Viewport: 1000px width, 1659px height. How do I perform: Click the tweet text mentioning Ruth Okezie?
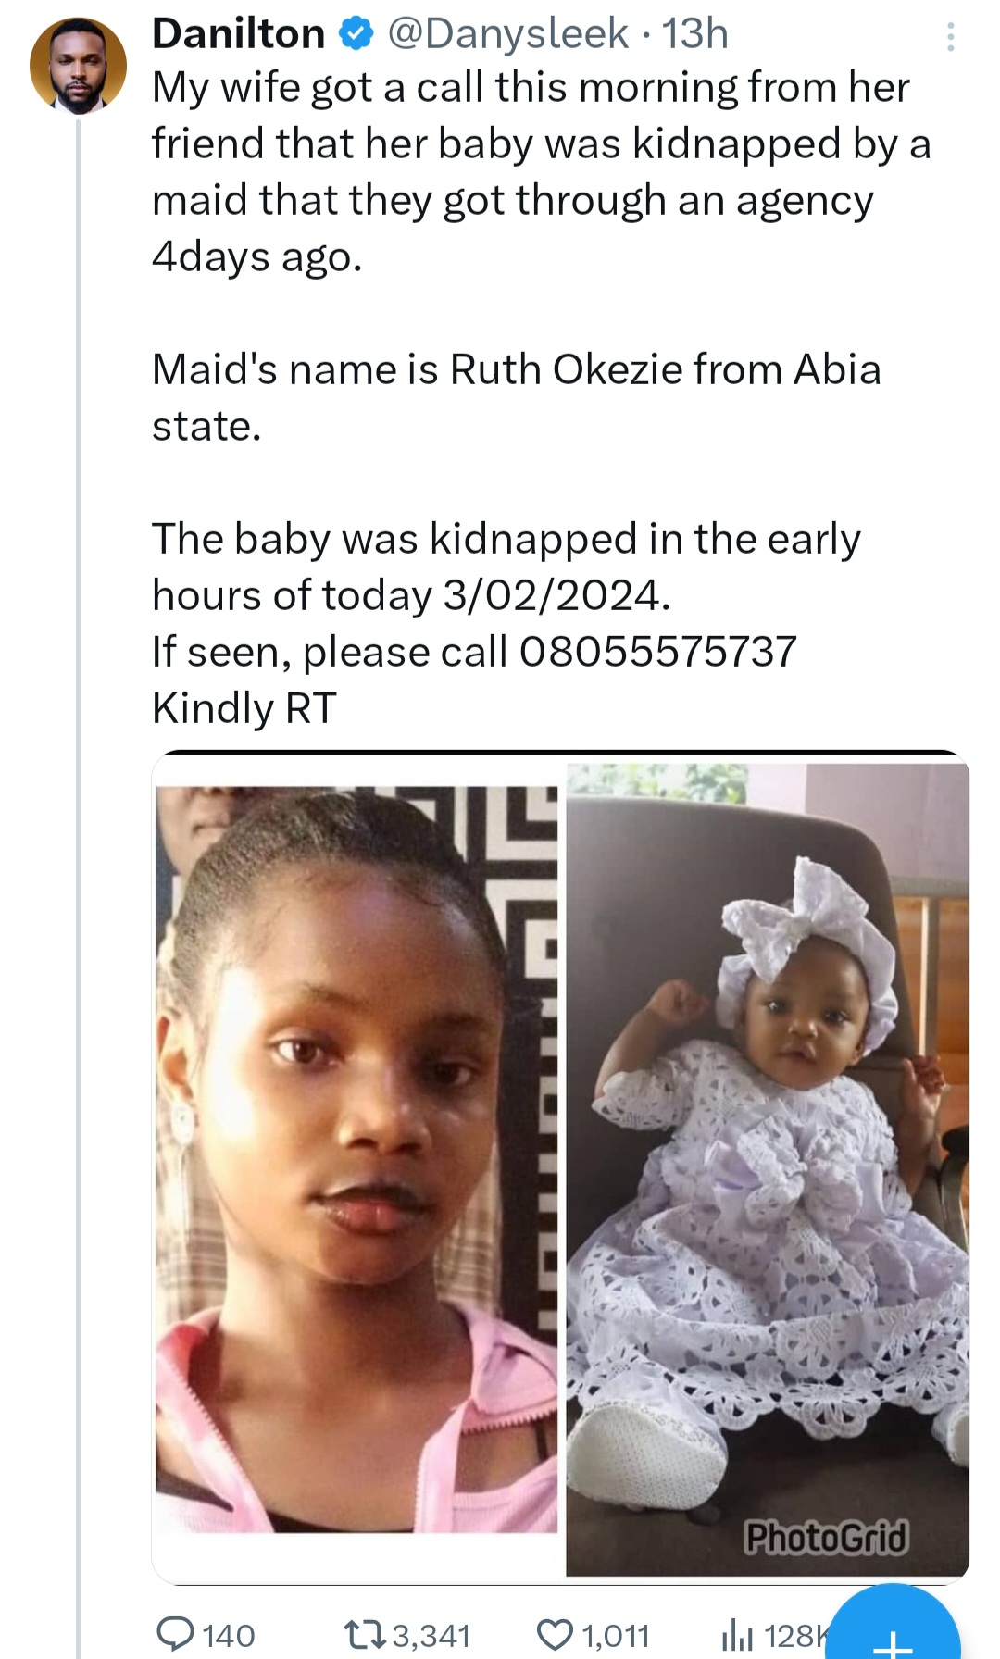pyautogui.click(x=516, y=370)
